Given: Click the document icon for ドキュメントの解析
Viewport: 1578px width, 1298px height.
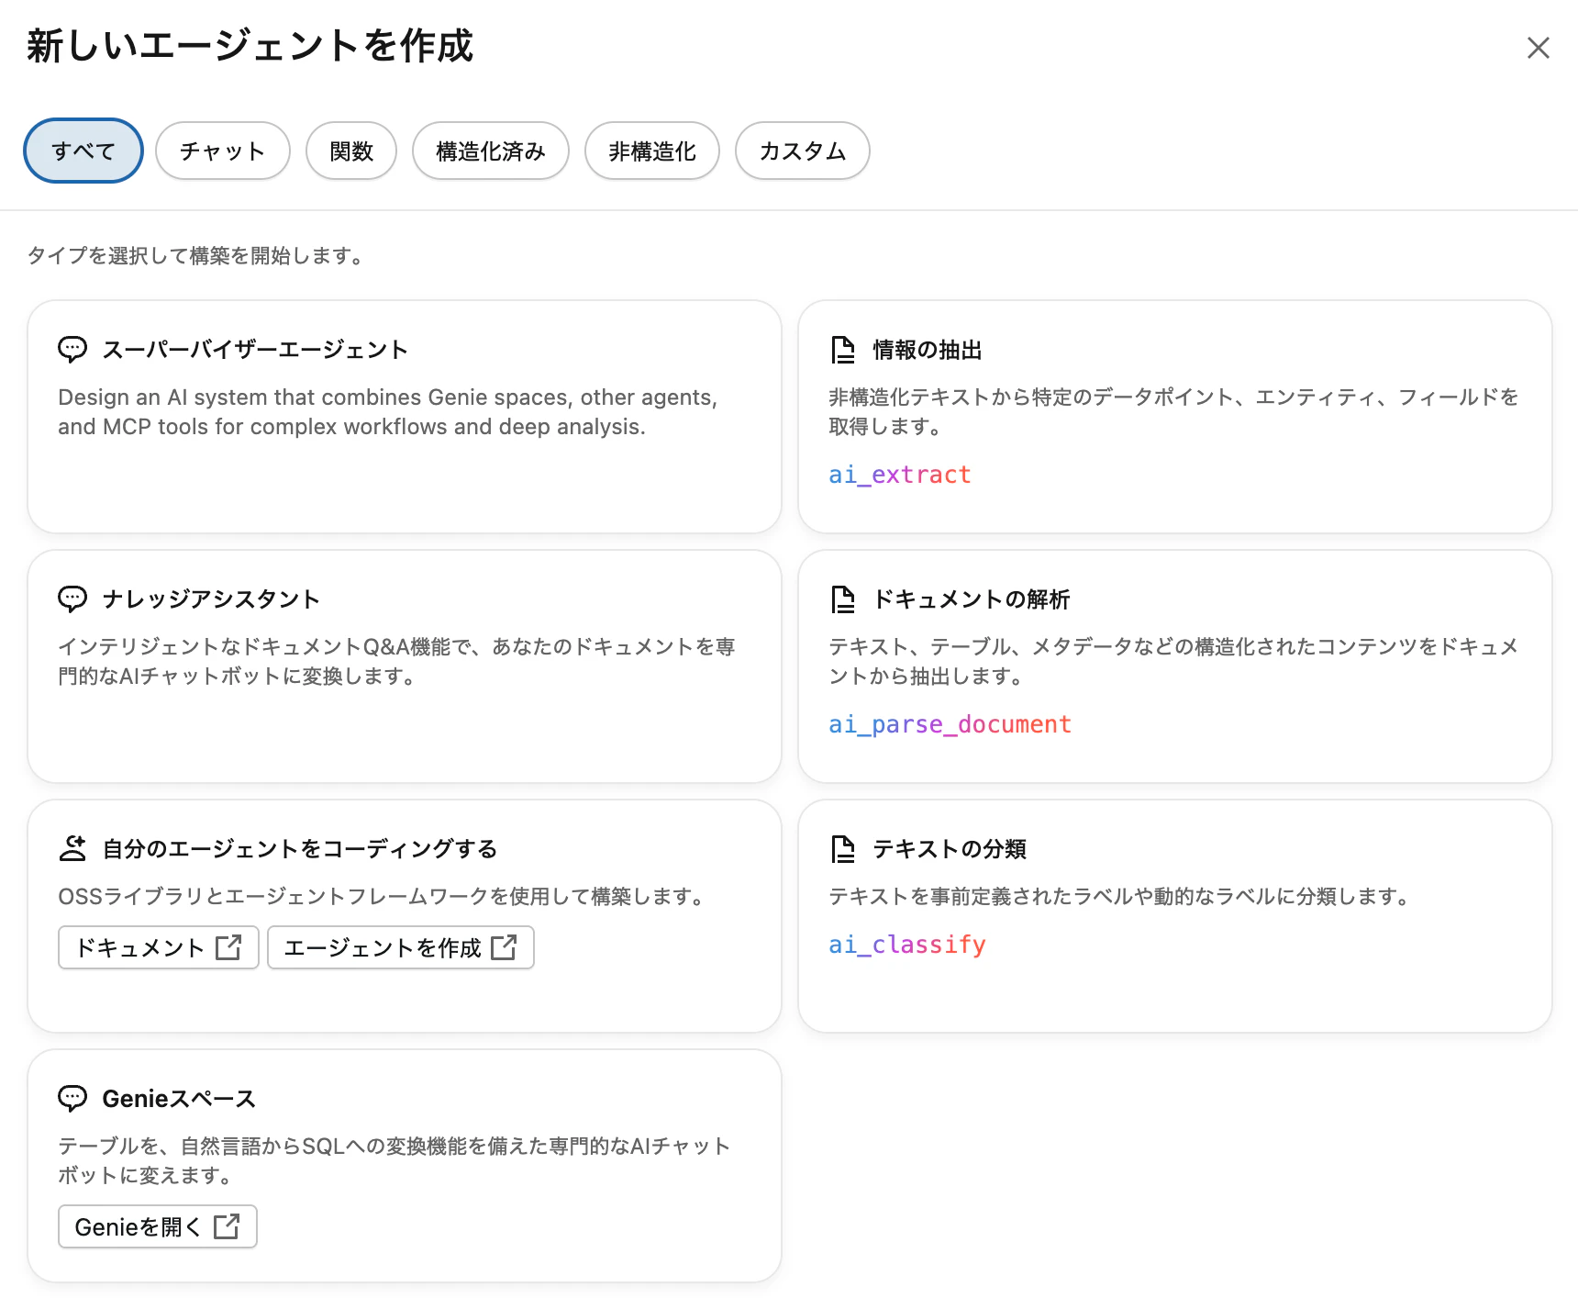Looking at the screenshot, I should click(842, 599).
